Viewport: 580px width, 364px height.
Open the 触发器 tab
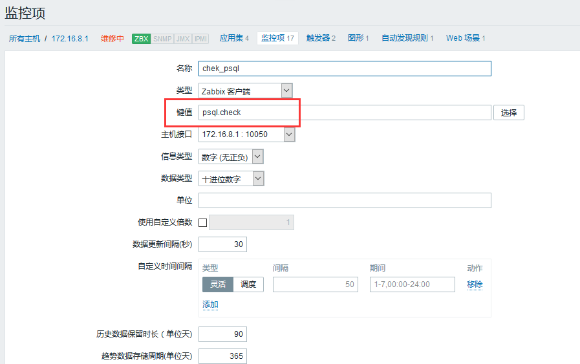[321, 38]
